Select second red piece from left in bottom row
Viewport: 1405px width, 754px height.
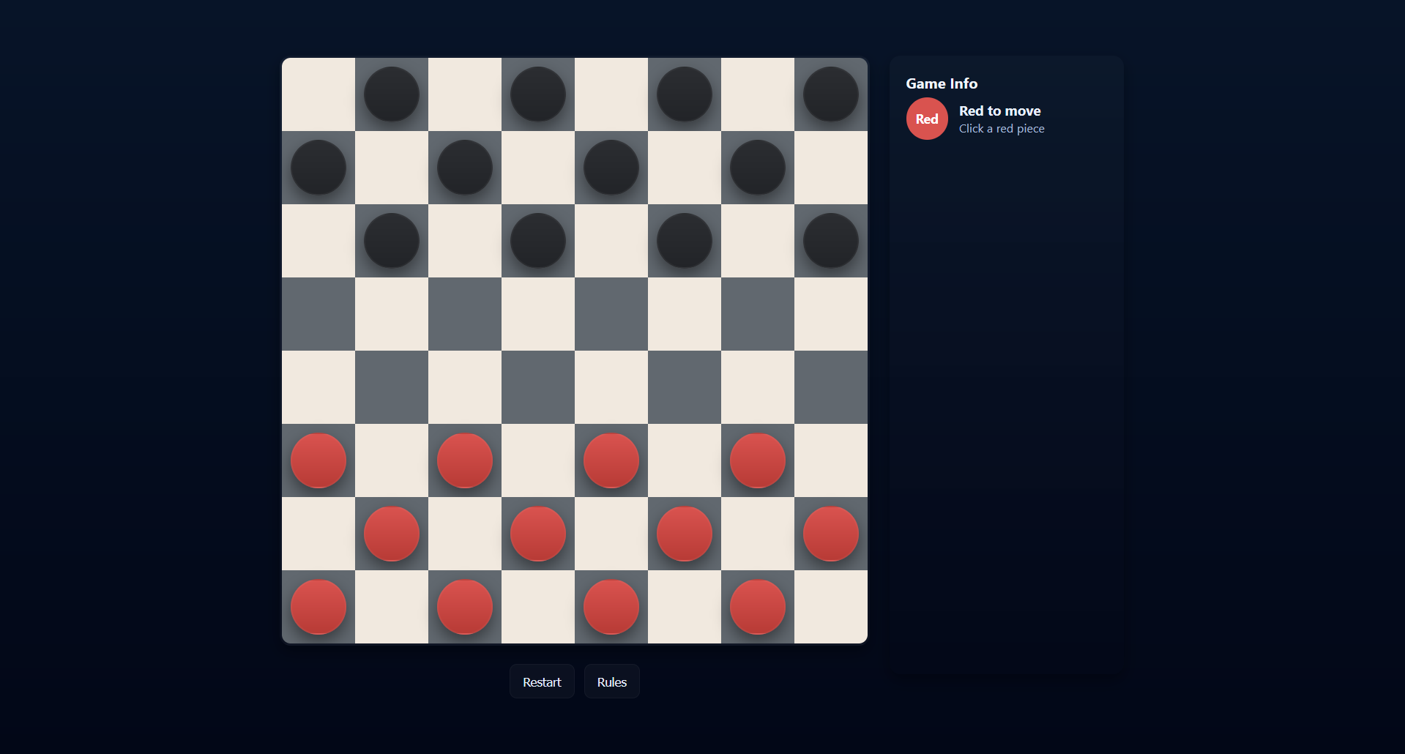coord(465,607)
